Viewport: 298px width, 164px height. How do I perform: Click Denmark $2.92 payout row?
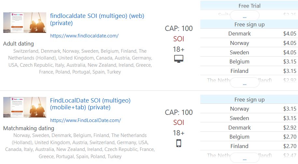coord(249,128)
